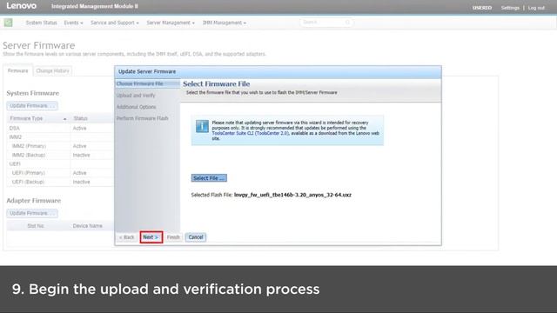The image size is (557, 313).
Task: Select the IMM2 (Backup) row
Action: pyautogui.click(x=60, y=155)
